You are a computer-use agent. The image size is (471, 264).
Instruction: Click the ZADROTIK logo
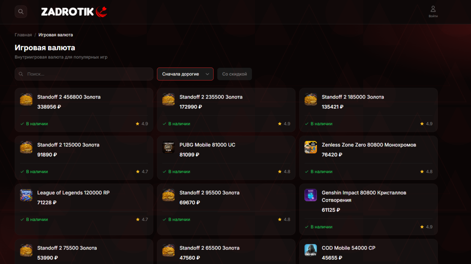point(74,12)
